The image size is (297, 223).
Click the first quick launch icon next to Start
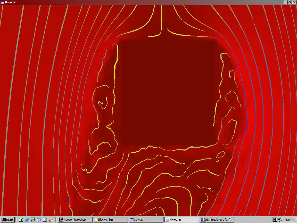[21, 220]
